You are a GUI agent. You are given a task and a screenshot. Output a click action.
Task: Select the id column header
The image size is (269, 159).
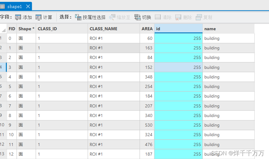(x=178, y=29)
